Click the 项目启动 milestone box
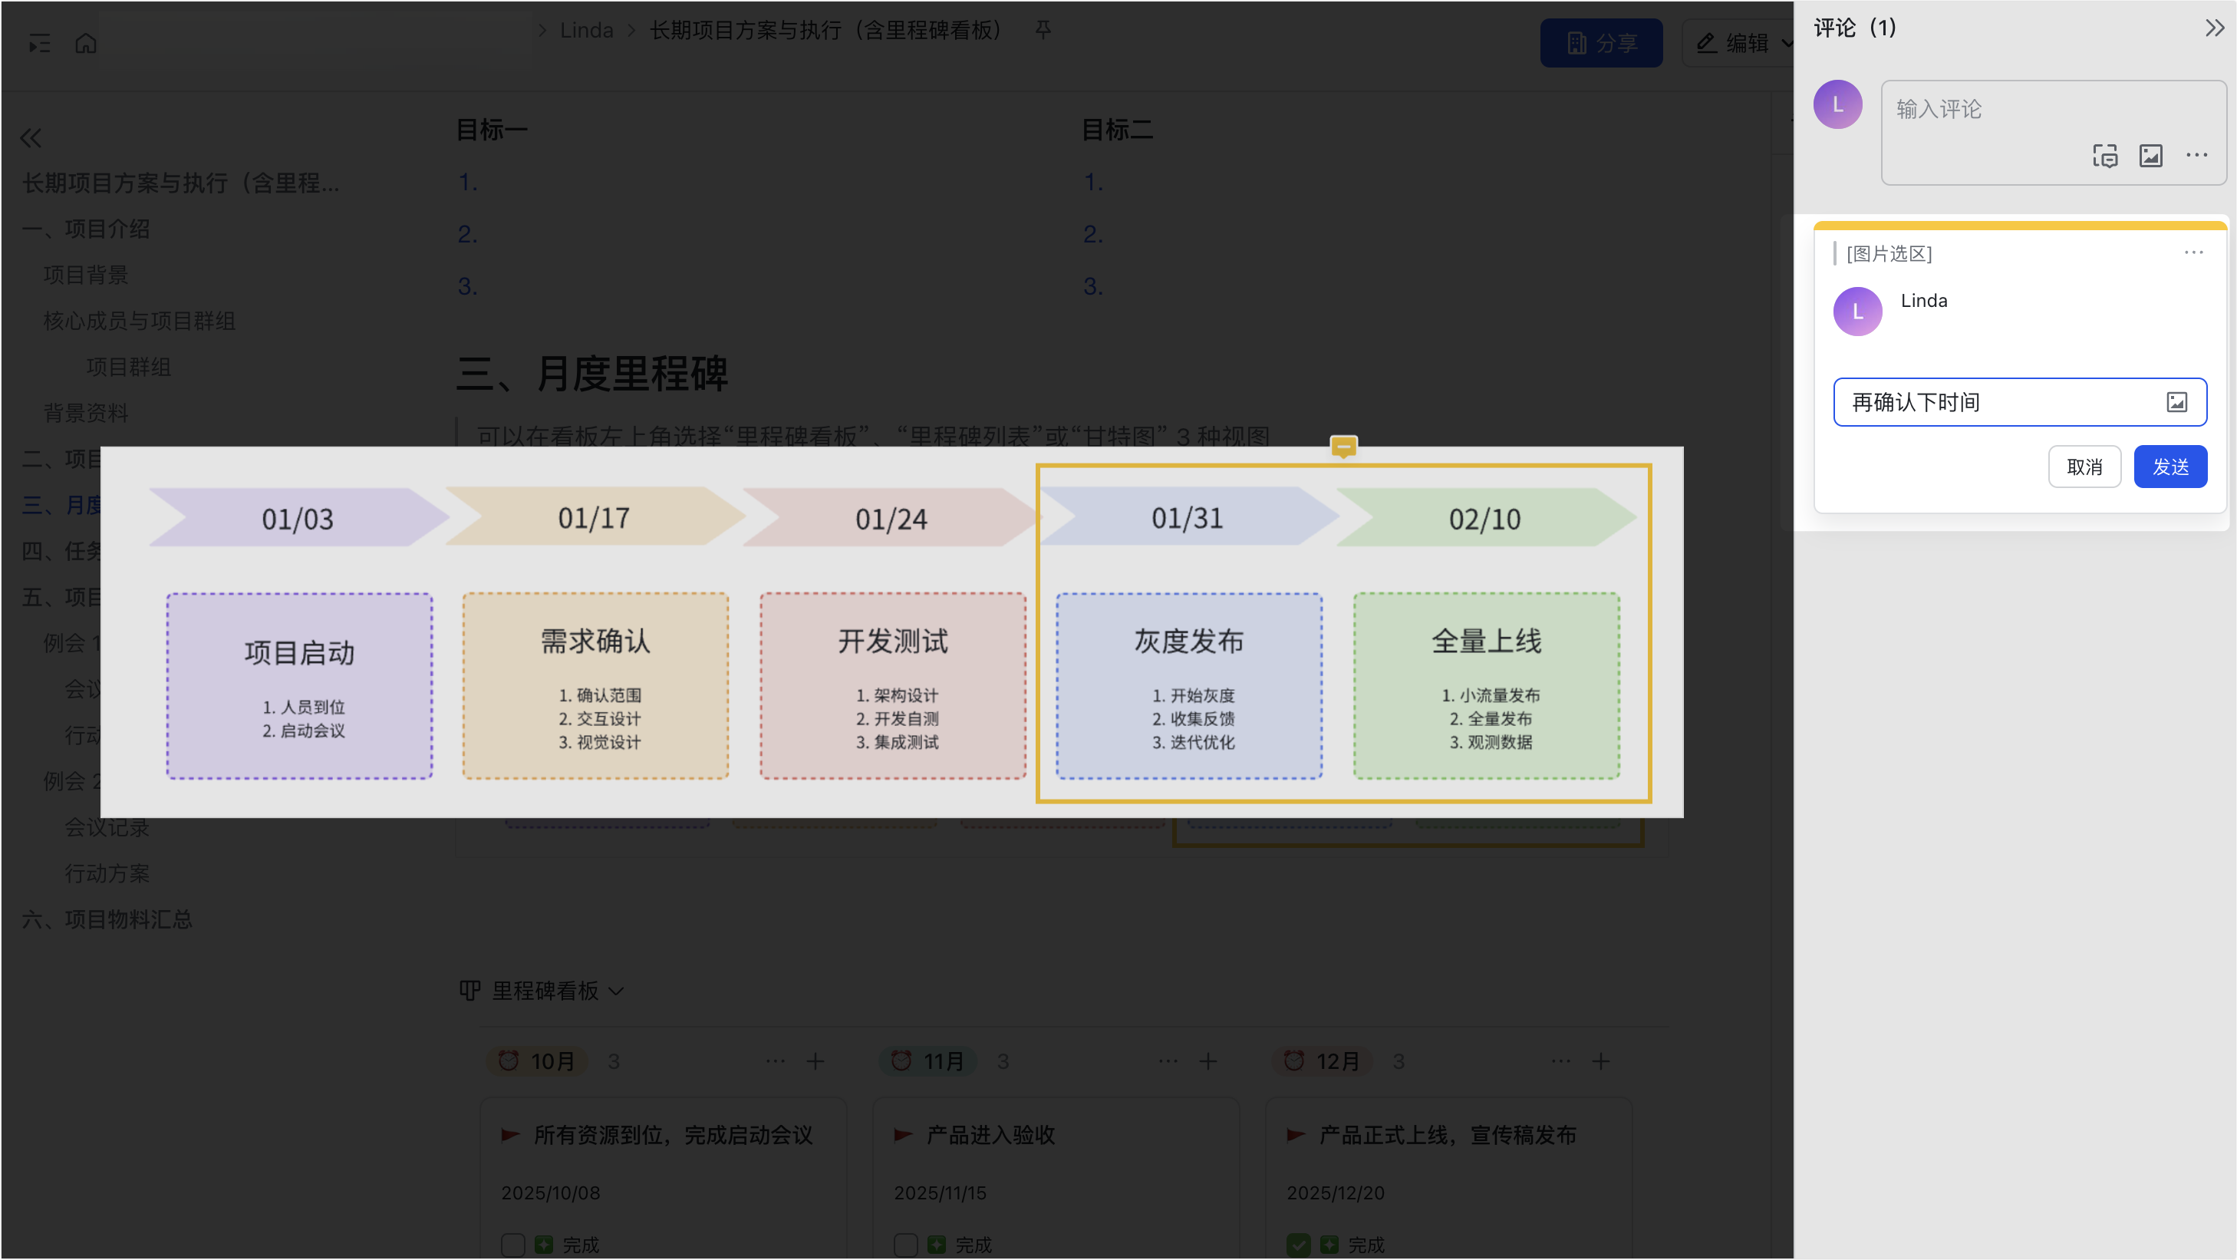This screenshot has width=2237, height=1260. 300,686
